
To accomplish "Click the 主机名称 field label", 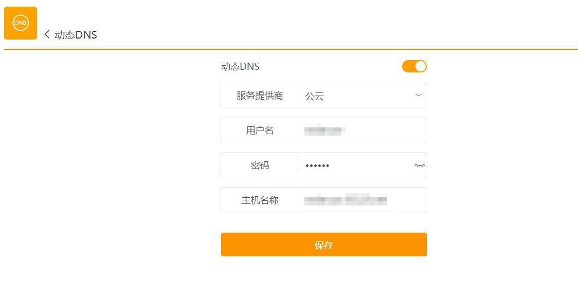I will [x=260, y=200].
